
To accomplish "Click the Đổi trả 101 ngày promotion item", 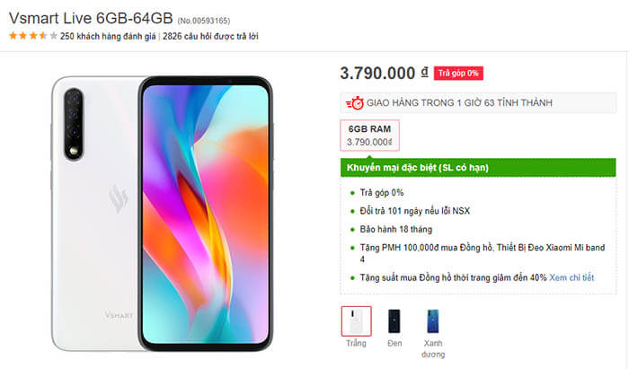I will [x=415, y=211].
